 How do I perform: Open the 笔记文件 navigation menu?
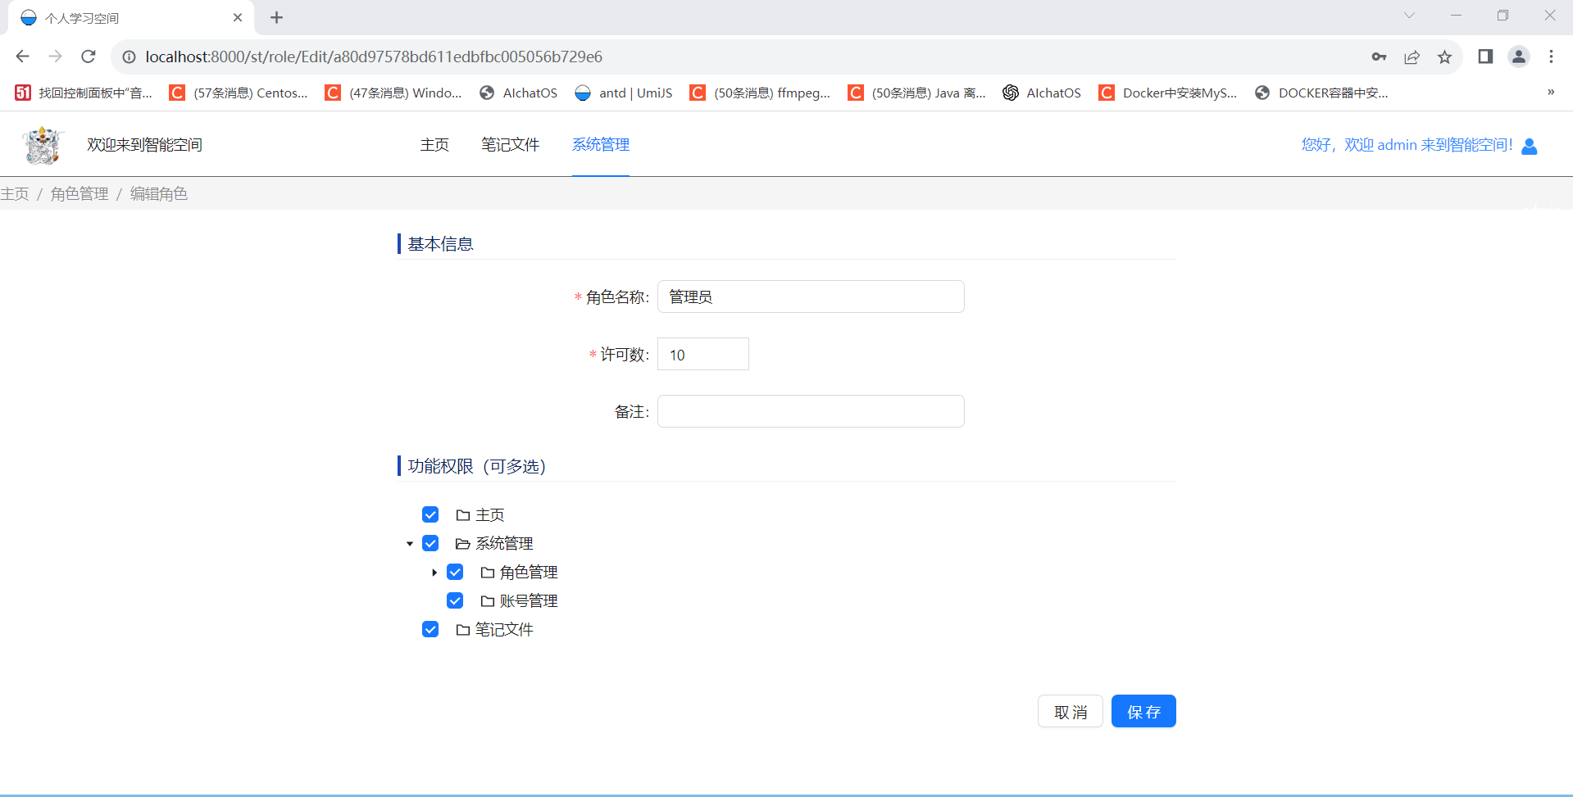510,145
